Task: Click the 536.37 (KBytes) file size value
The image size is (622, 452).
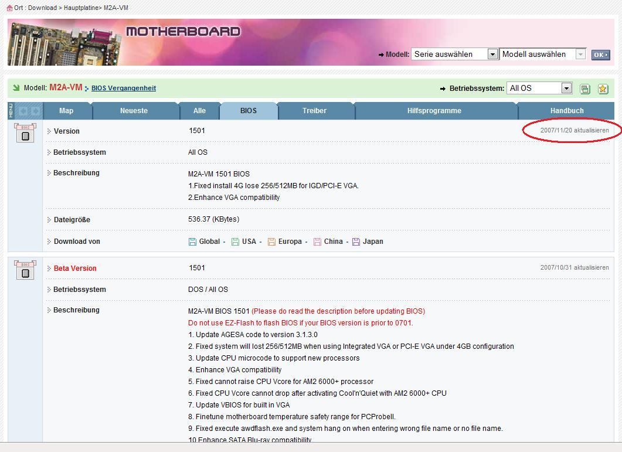Action: point(214,219)
